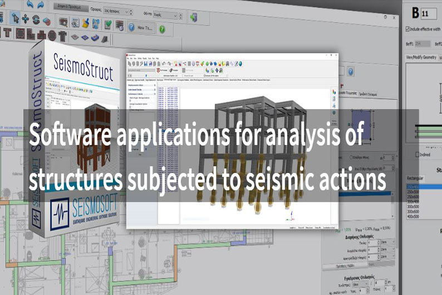
Task: Select the arrow pointer selection tool
Action: [15, 18]
